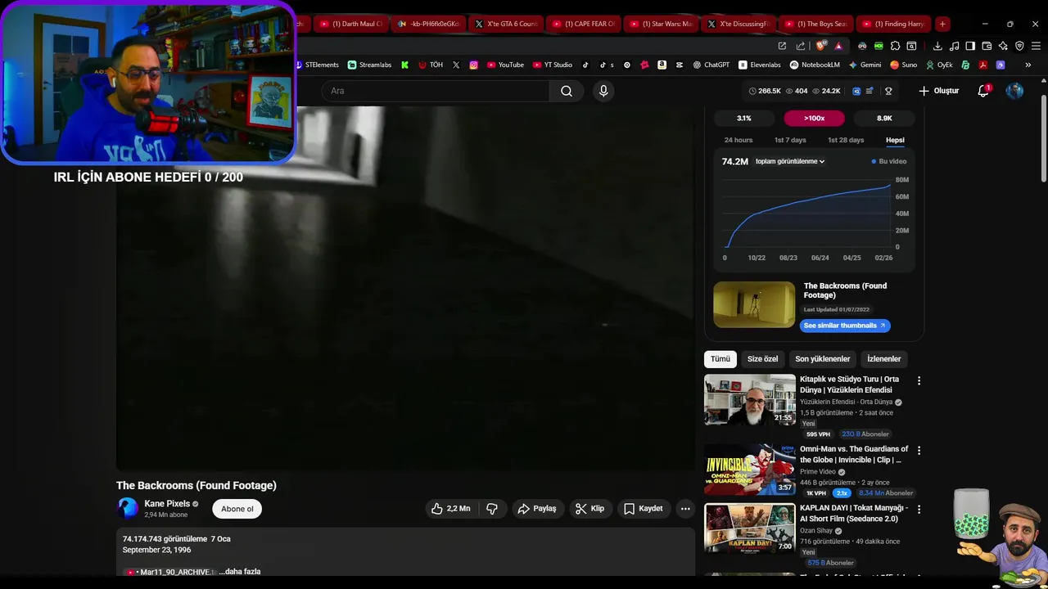Open more actions menu beside Kaydet
Image resolution: width=1048 pixels, height=589 pixels.
685,509
